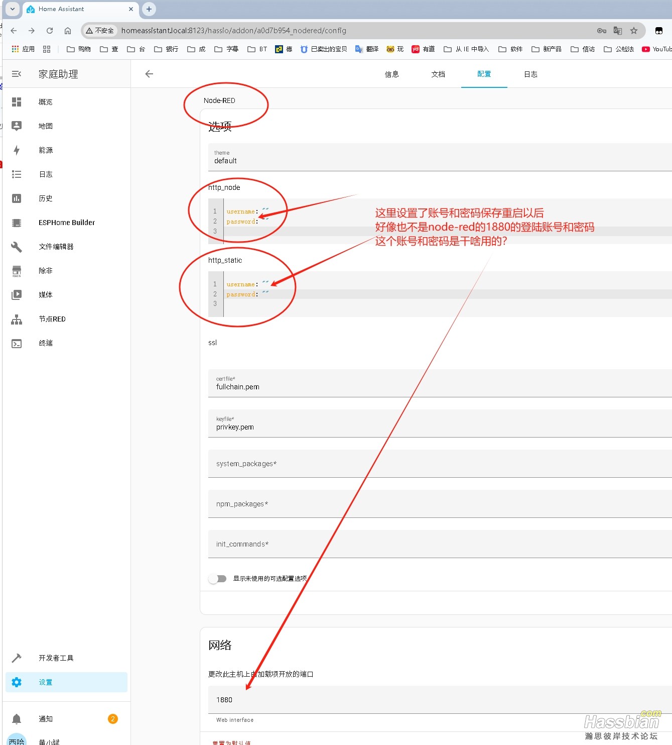Open the 地图 map icon

17,126
